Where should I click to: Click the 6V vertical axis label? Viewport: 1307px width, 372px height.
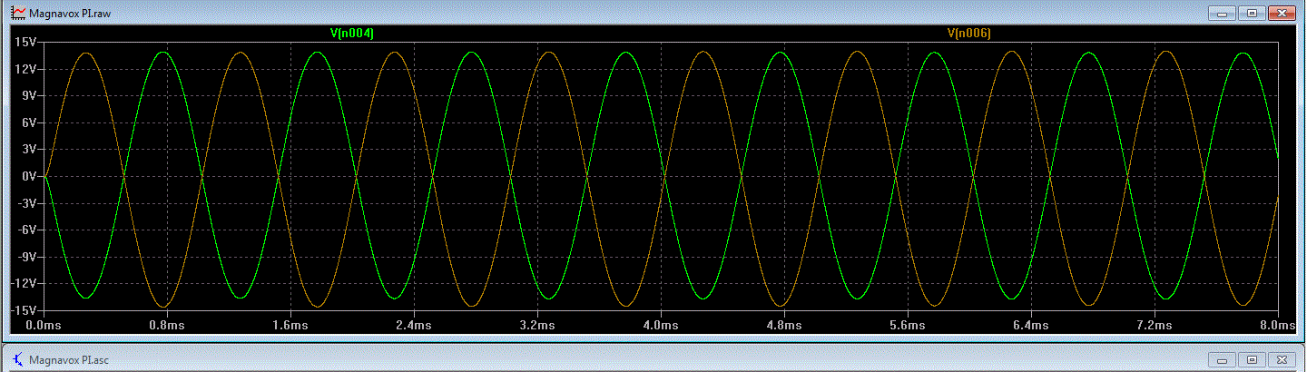27,122
